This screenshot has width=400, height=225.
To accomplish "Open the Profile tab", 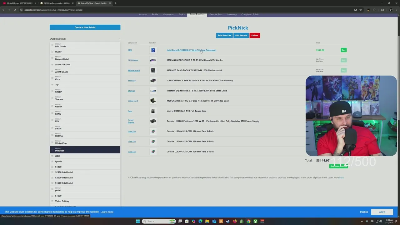I will [155, 14].
